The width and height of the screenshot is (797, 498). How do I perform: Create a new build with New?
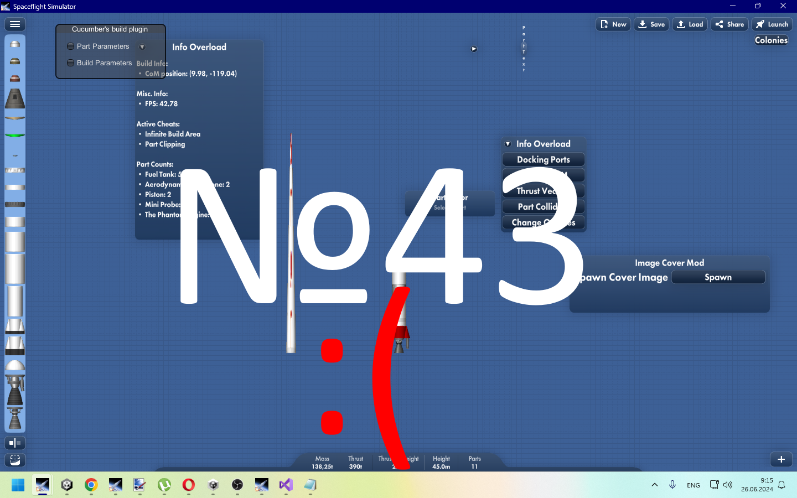(x=613, y=24)
